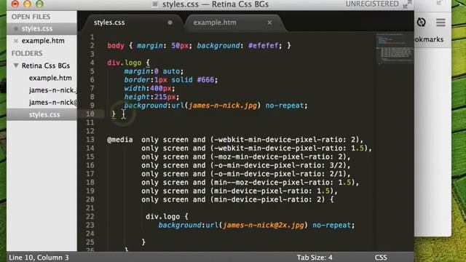Click the Retina Css BGs folder name
The height and width of the screenshot is (262, 466).
[46, 65]
